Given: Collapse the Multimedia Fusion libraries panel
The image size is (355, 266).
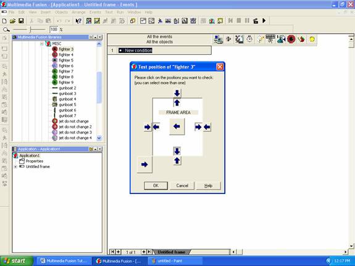Looking at the screenshot, I should pos(95,37).
